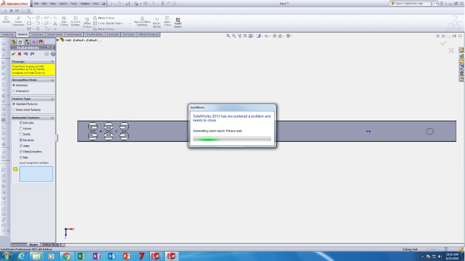Open the DimXpertManager tab icon
This screenshot has height=261, width=465.
tap(34, 42)
